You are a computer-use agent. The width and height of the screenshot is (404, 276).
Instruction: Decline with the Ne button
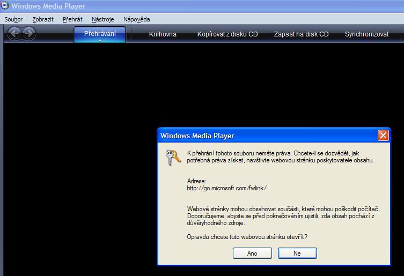297,253
